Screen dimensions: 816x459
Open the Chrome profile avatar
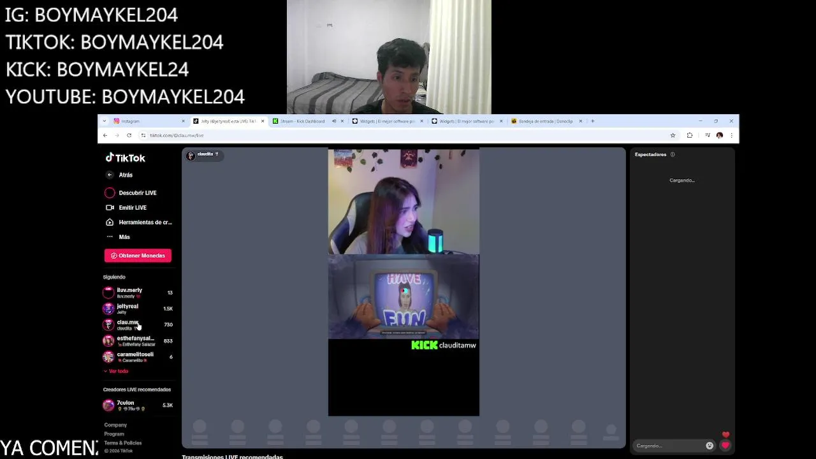click(x=720, y=135)
